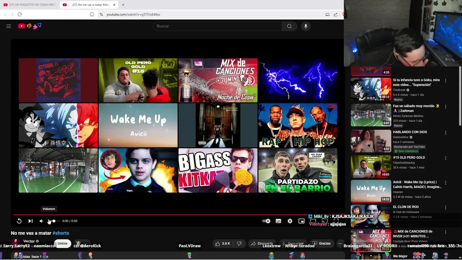Screen dimensions: 462x260
Task: Open options for 'MIX de CANCIONES de RIVER'
Action: 445,232
